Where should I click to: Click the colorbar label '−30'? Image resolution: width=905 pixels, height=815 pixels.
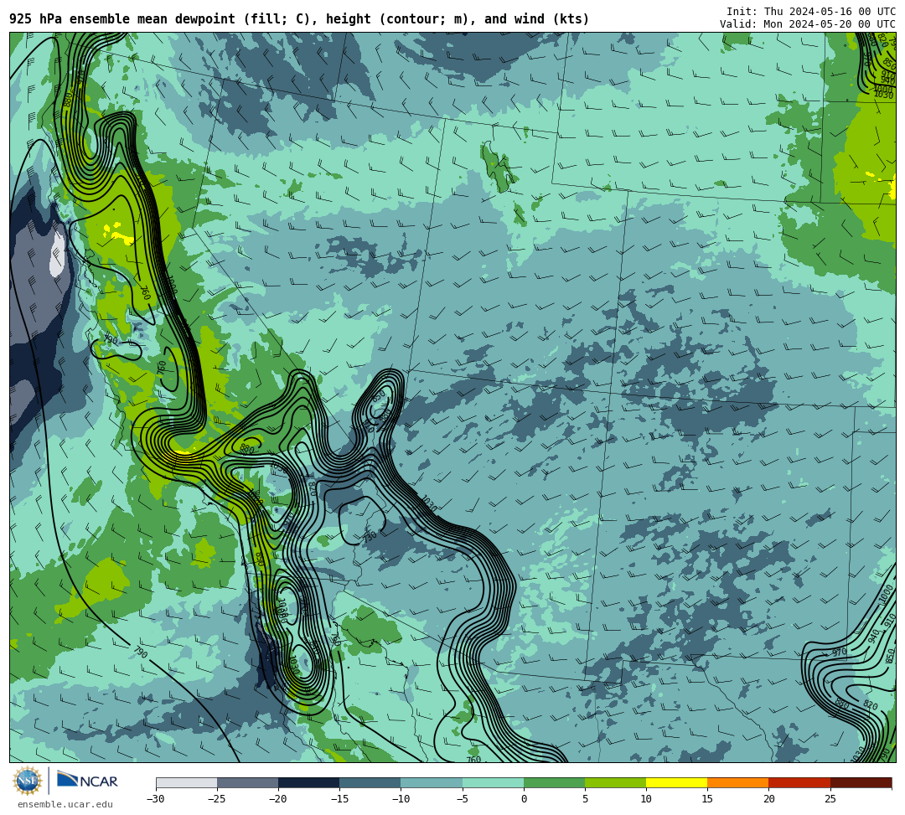[155, 799]
